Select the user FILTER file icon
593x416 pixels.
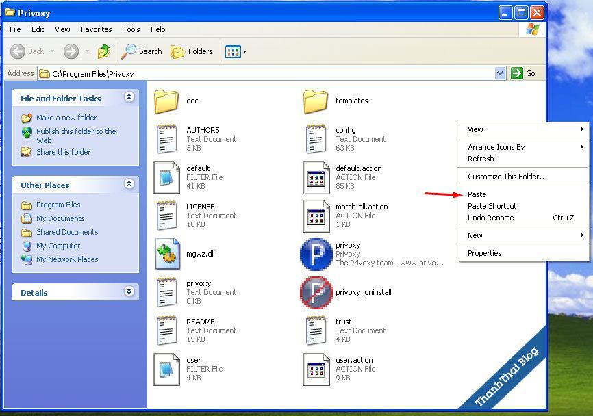(x=167, y=369)
